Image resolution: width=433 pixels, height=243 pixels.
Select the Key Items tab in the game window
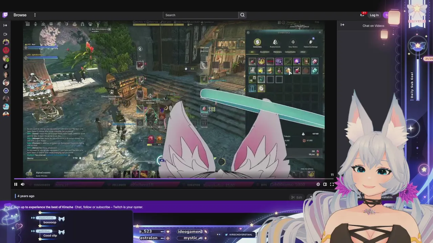293,43
